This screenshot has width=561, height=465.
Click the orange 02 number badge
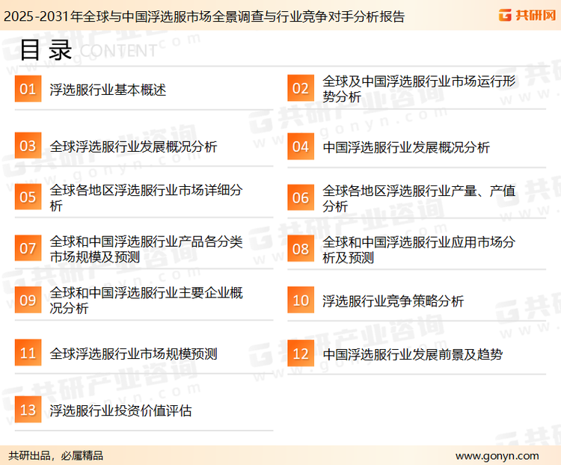click(301, 90)
